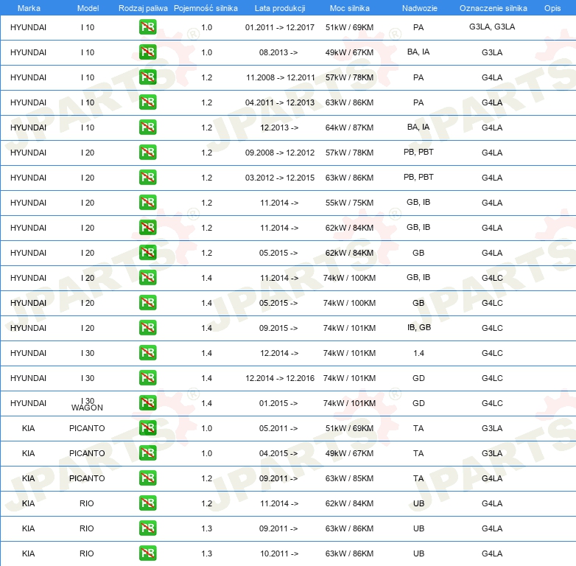Click Moc silnika column header
Image resolution: width=576 pixels, height=566 pixels.
click(349, 8)
